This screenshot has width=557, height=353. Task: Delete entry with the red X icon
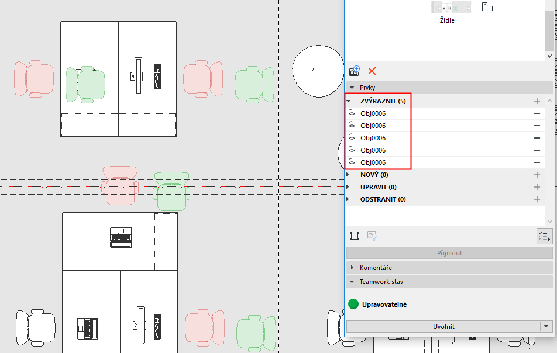click(372, 71)
